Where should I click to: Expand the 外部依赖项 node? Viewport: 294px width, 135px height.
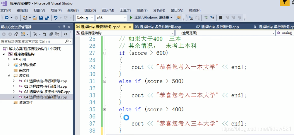click(x=8, y=65)
